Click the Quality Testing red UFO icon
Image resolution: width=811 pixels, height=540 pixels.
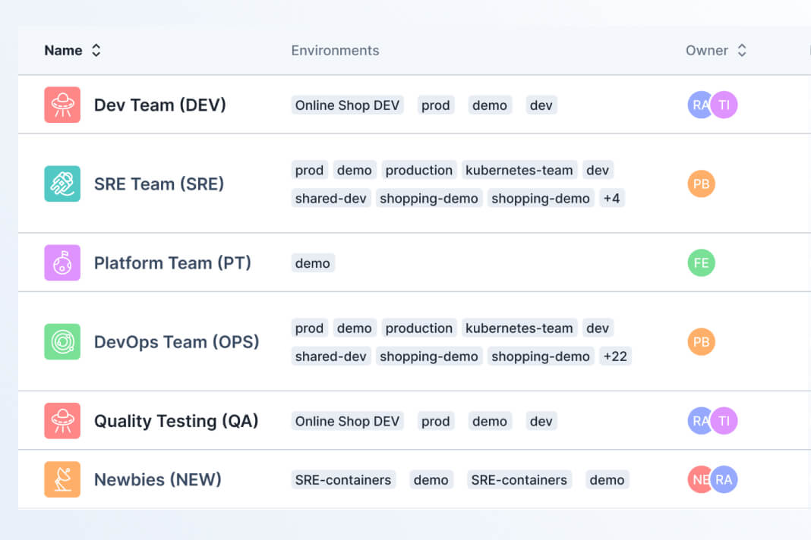coord(62,421)
